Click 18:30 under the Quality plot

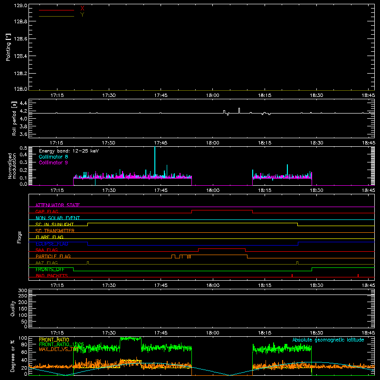(x=316, y=333)
